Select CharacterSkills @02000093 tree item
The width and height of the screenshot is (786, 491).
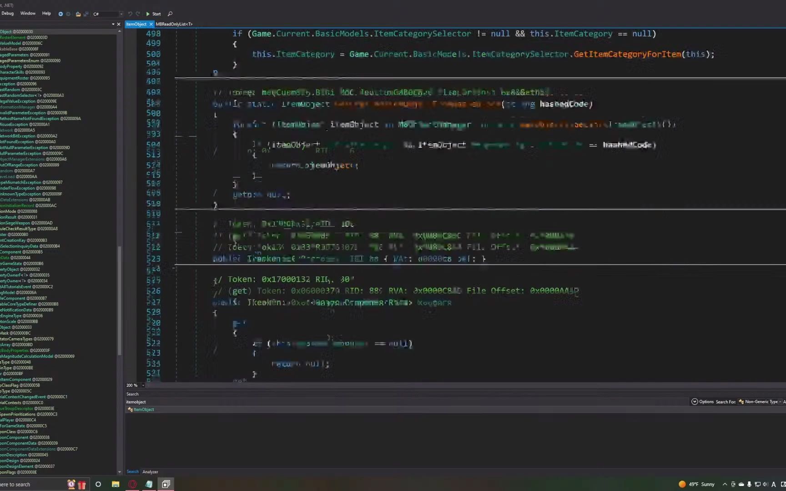pos(22,72)
